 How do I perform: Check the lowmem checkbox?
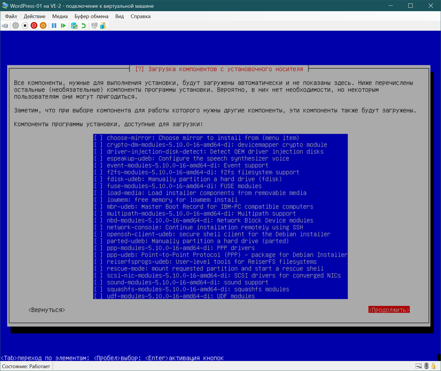click(x=98, y=200)
